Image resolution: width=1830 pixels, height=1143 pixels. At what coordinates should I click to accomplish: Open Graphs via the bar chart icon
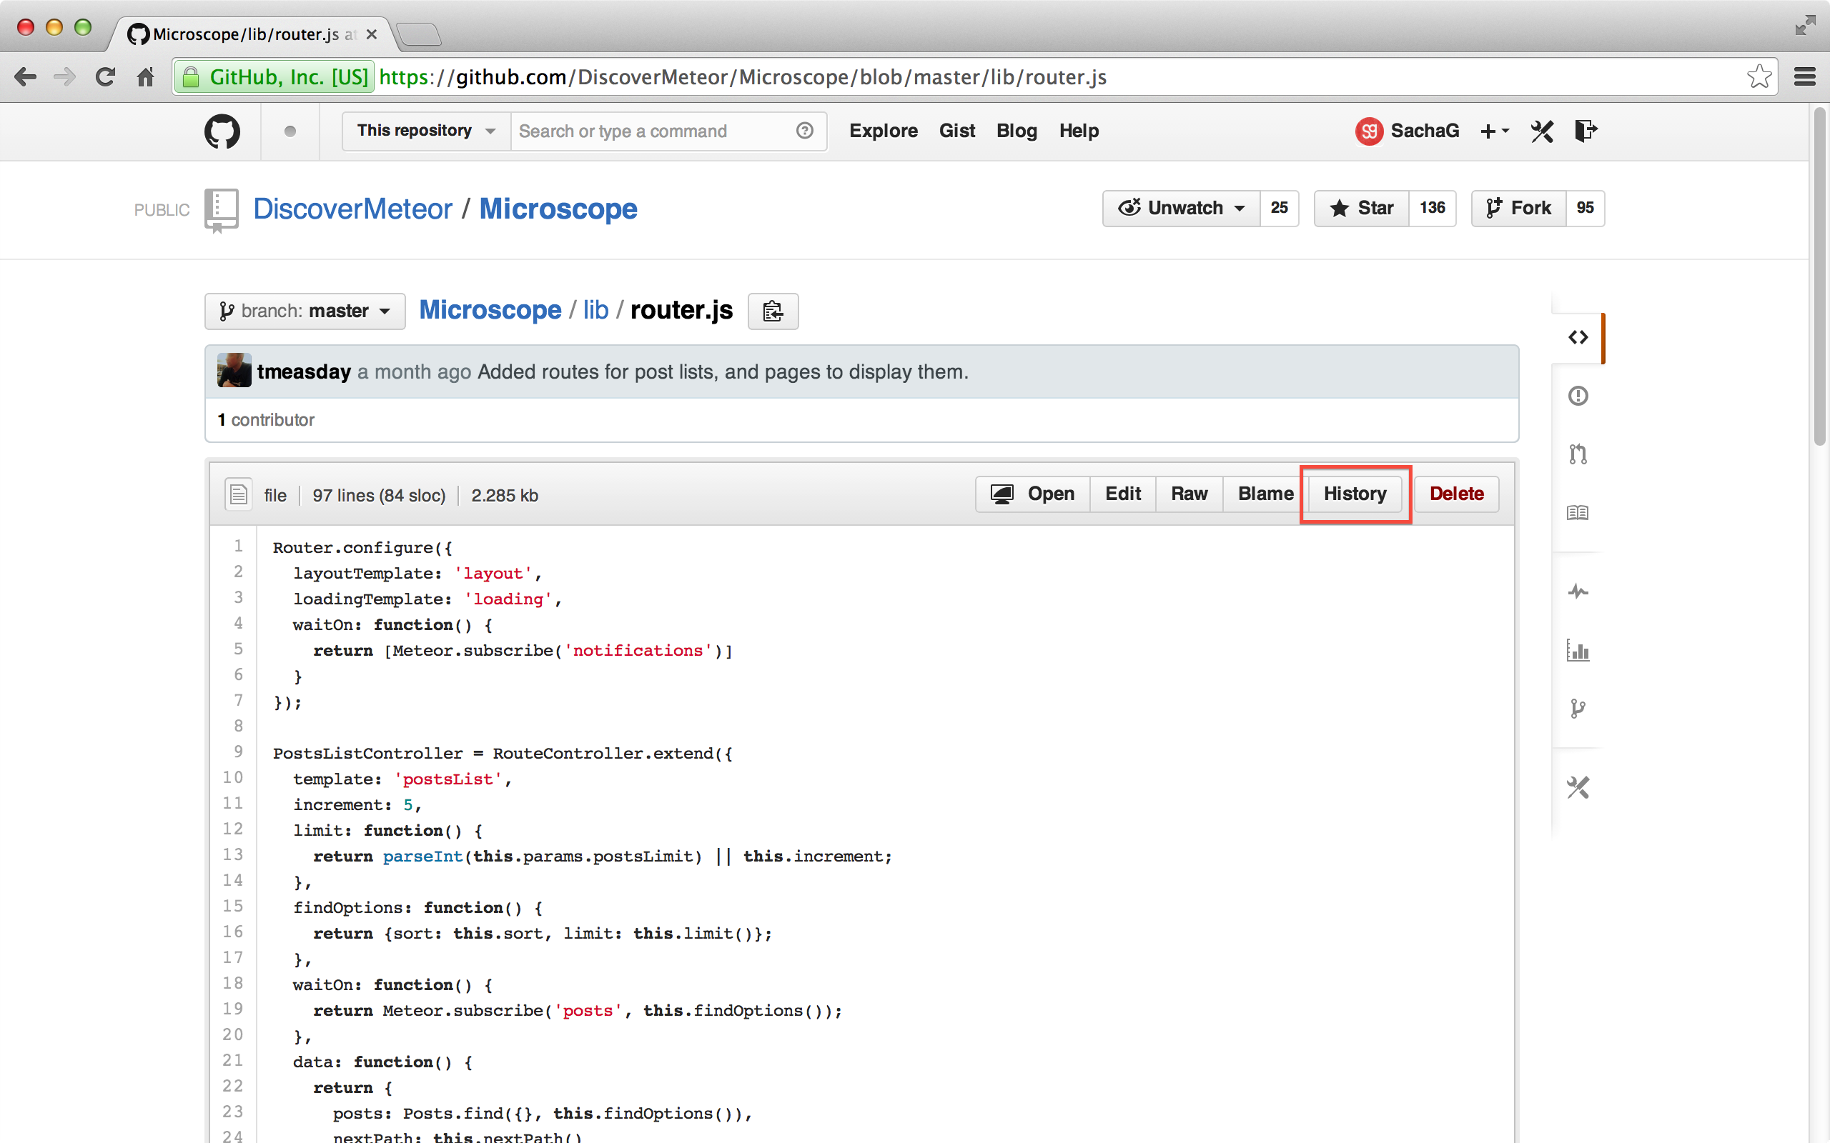coord(1578,651)
